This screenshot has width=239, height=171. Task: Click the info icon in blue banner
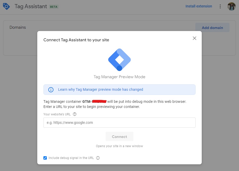coord(51,90)
